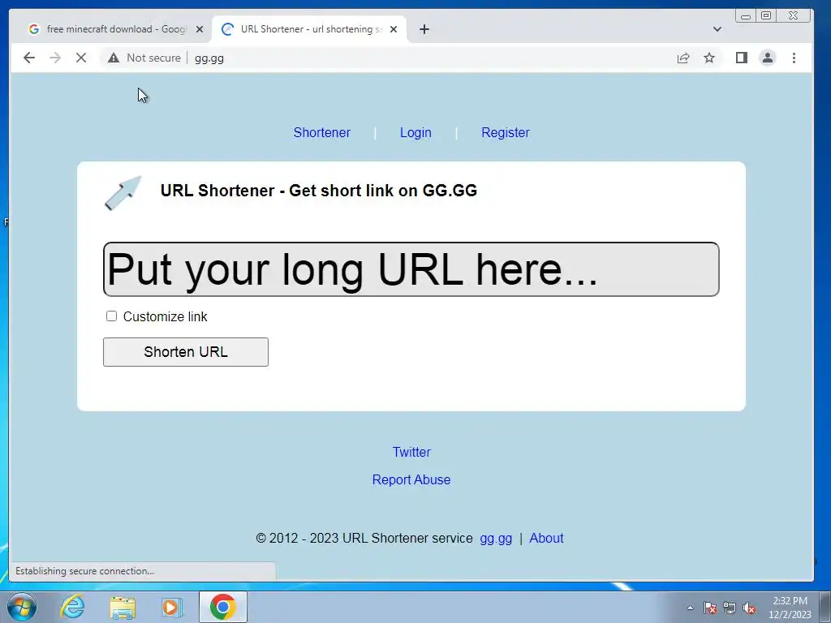Go back using browser back arrow
Screen dimensions: 831x623
tap(29, 58)
